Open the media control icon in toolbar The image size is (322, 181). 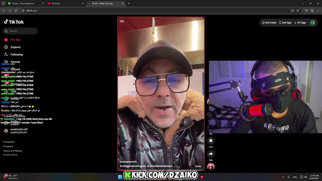click(x=306, y=11)
